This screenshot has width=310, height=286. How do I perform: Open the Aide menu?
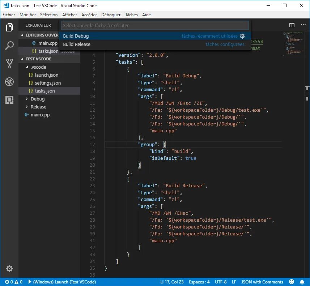[146, 15]
